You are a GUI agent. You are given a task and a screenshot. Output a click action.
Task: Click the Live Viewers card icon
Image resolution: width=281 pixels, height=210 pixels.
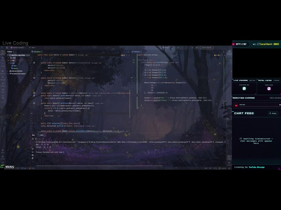pos(244,88)
